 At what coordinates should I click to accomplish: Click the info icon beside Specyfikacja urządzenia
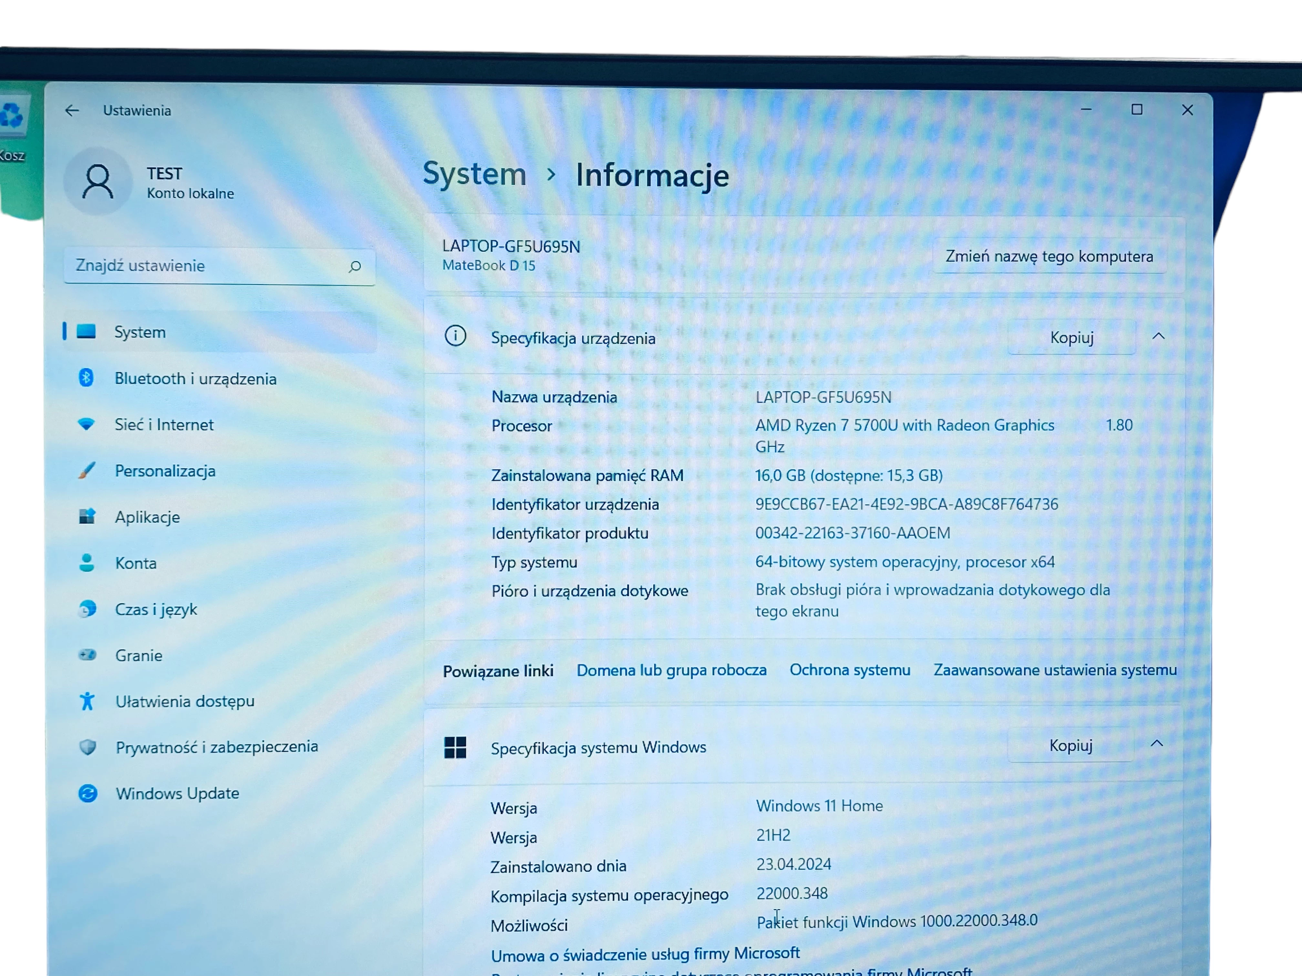click(456, 336)
